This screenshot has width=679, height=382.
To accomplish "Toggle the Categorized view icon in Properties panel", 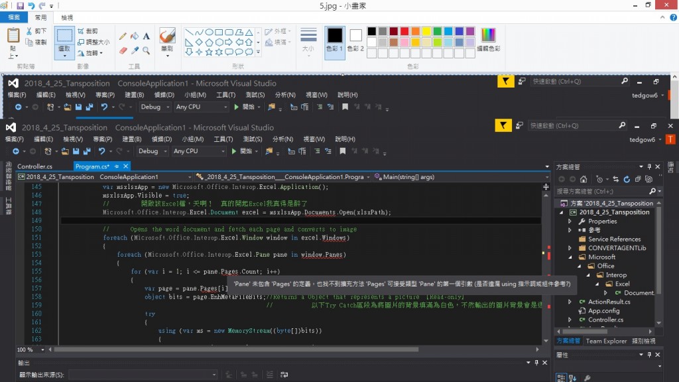I will coord(561,378).
